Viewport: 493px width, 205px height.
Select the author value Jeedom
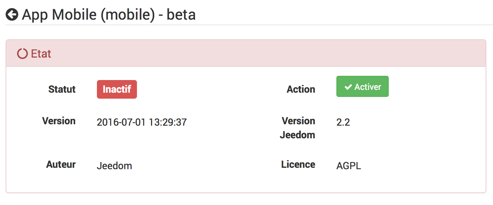[114, 166]
